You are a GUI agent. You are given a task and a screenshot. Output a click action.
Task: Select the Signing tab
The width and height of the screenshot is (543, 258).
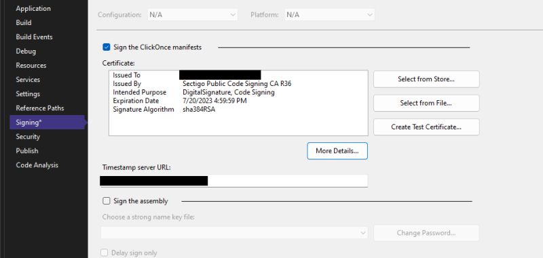[x=47, y=123]
